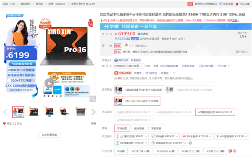The width and height of the screenshot is (252, 158).
Task: Expand the 展开促销 promotions section
Action: tap(242, 52)
